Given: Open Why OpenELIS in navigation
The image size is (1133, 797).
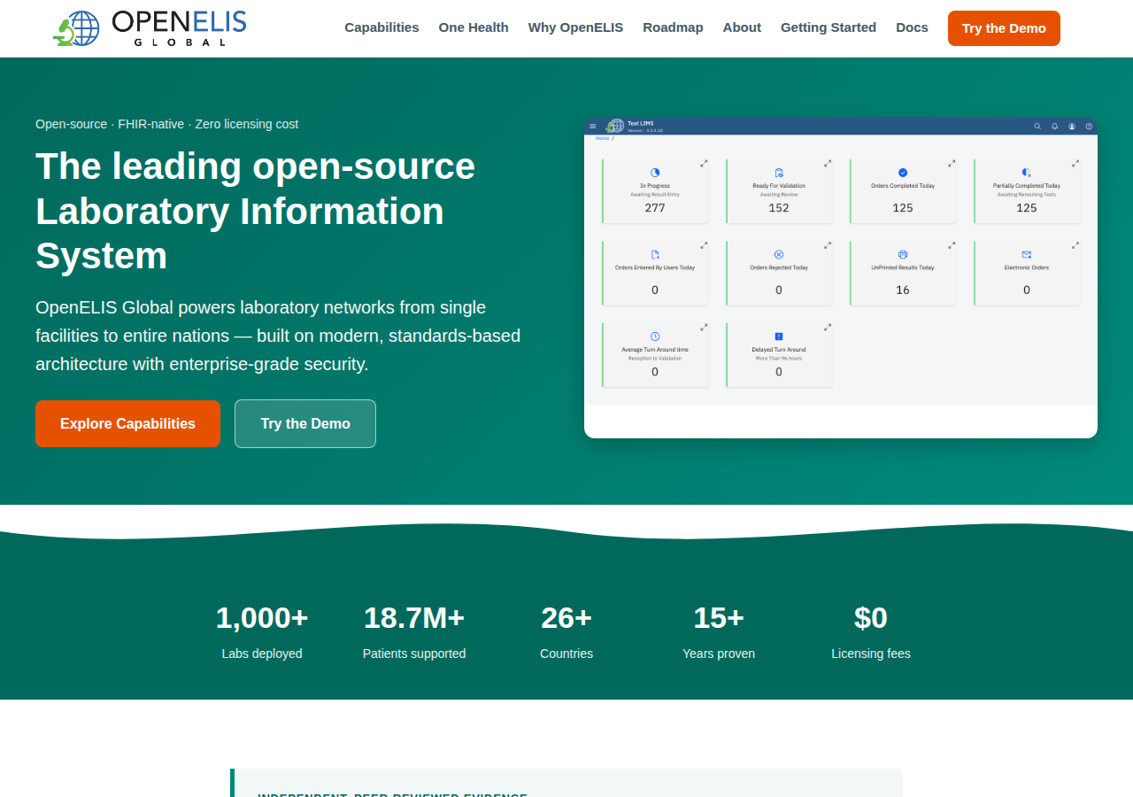Looking at the screenshot, I should tap(575, 27).
